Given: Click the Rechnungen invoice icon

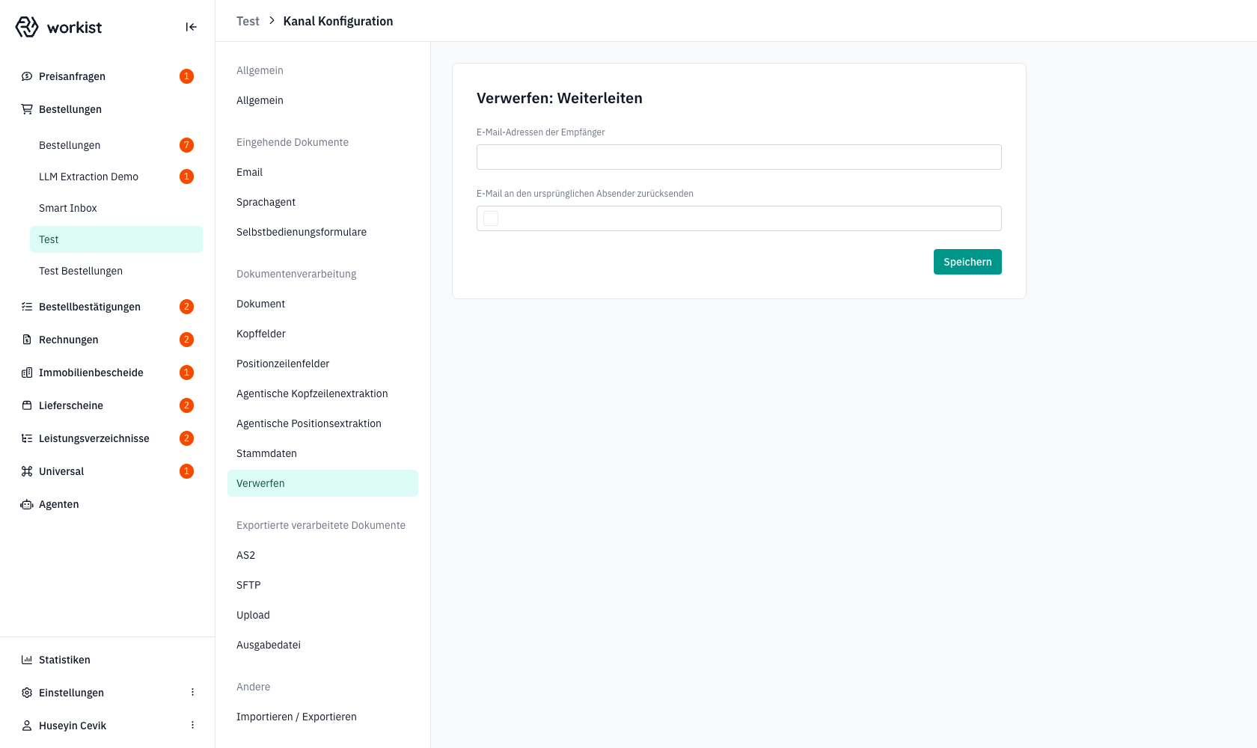Looking at the screenshot, I should [x=27, y=340].
